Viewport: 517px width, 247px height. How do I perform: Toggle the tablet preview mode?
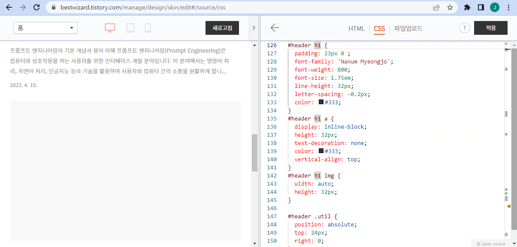point(130,27)
